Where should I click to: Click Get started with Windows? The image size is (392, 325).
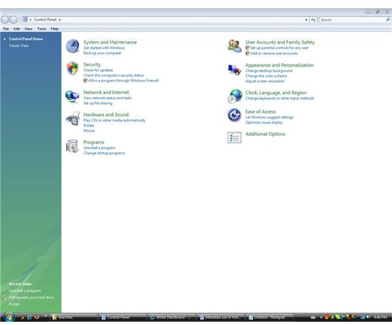tap(104, 48)
